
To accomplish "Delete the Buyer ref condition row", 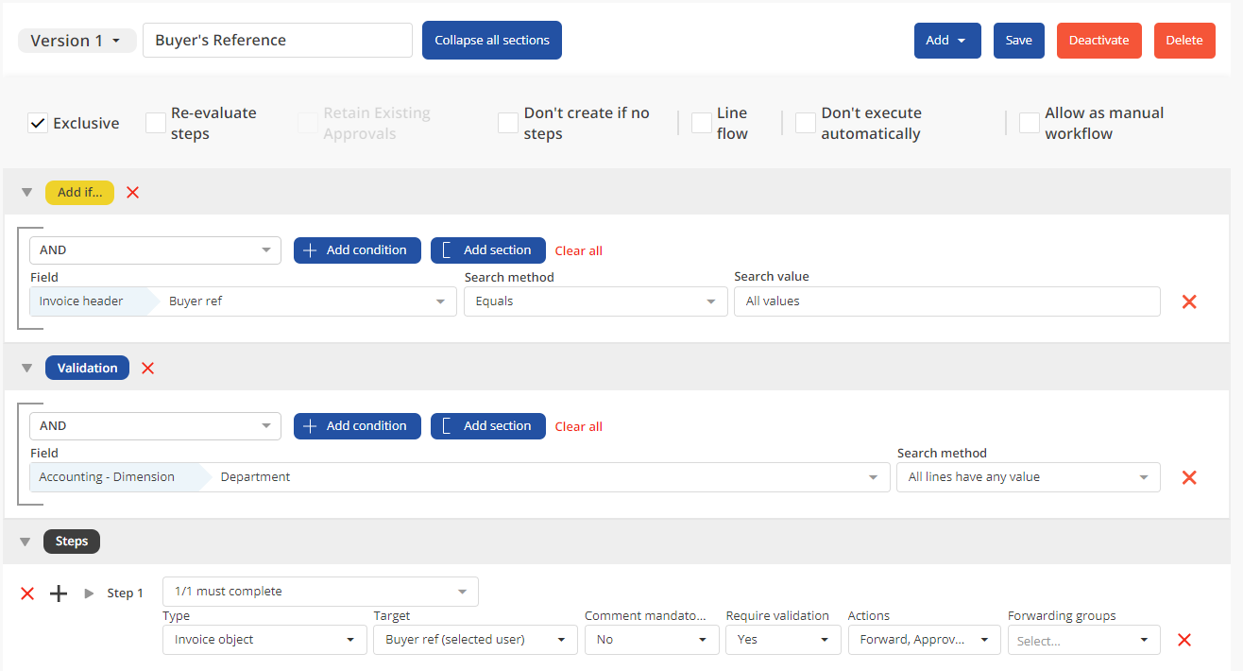I will click(1189, 302).
